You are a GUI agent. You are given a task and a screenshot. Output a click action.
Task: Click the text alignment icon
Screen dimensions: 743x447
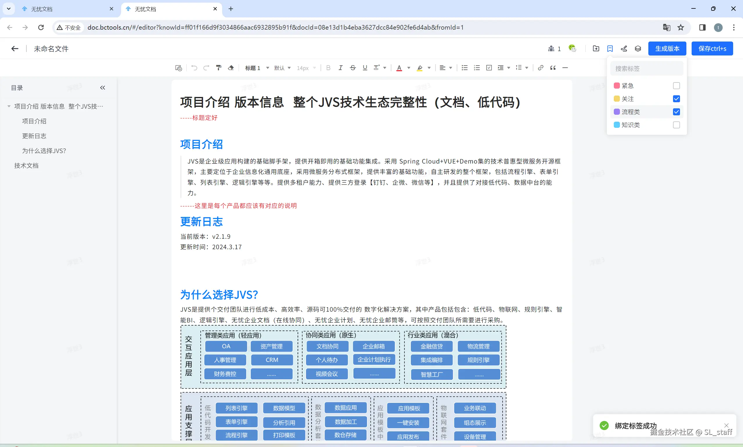[442, 68]
